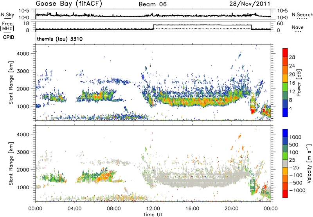Pick the blue top segment of Velocity colorbar

(x=285, y=133)
